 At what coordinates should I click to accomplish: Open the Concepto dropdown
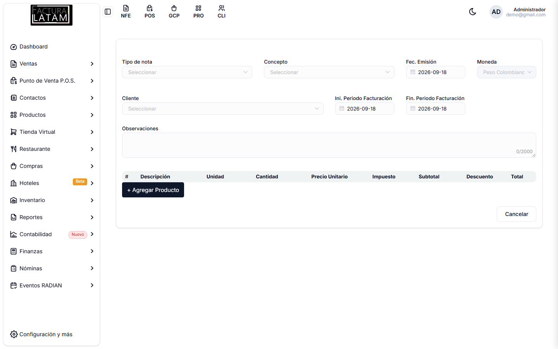(329, 72)
